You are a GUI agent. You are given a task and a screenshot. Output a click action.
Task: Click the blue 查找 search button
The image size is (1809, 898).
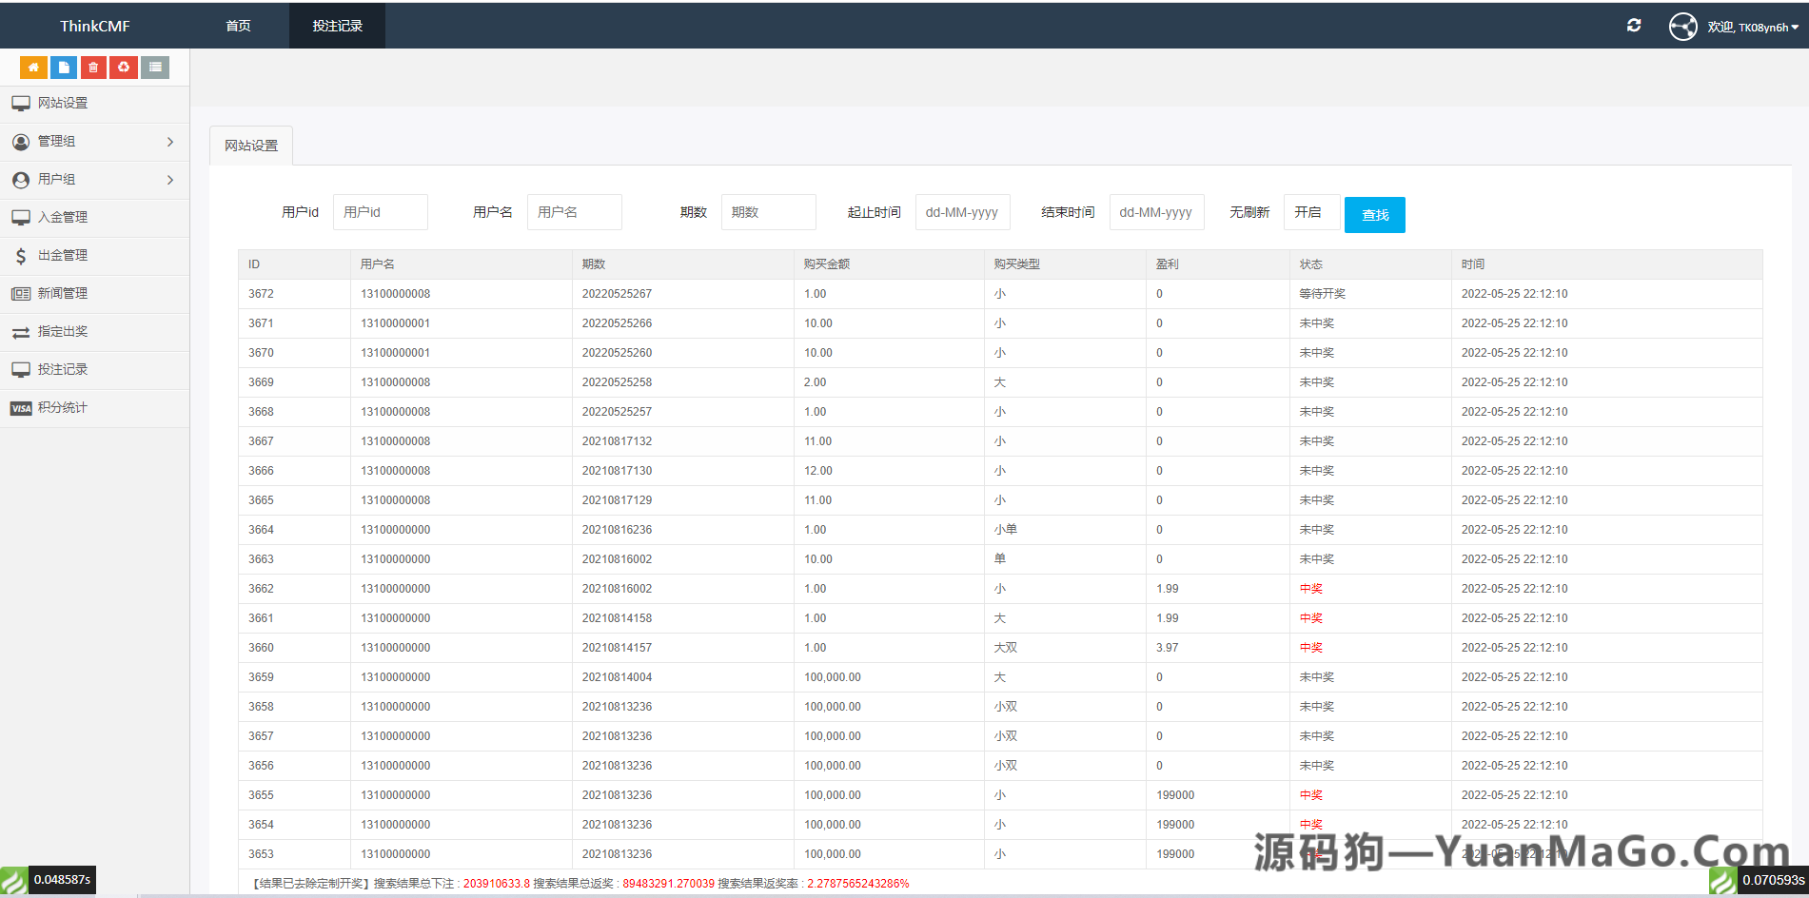click(x=1374, y=214)
